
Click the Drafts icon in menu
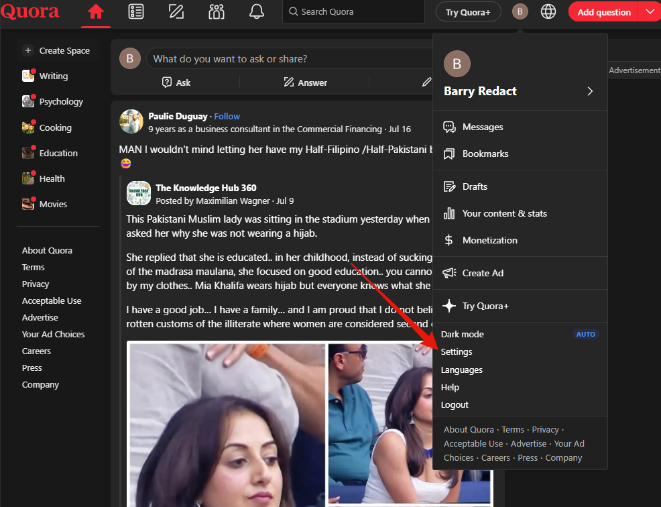[449, 186]
